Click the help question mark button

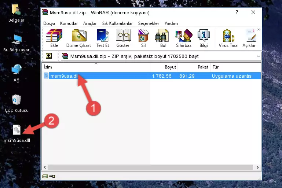237,12
